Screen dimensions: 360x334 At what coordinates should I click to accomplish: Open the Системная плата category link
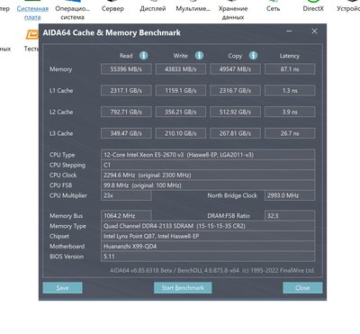point(32,13)
